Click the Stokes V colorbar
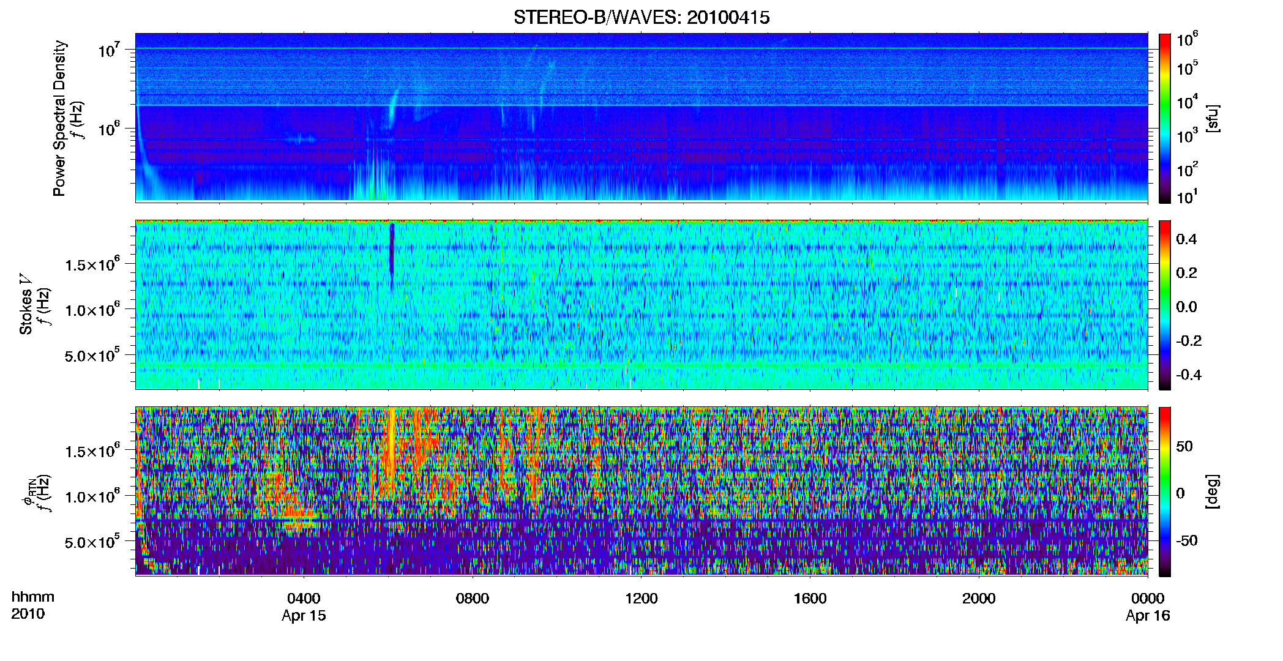This screenshot has width=1283, height=661. 1165,305
